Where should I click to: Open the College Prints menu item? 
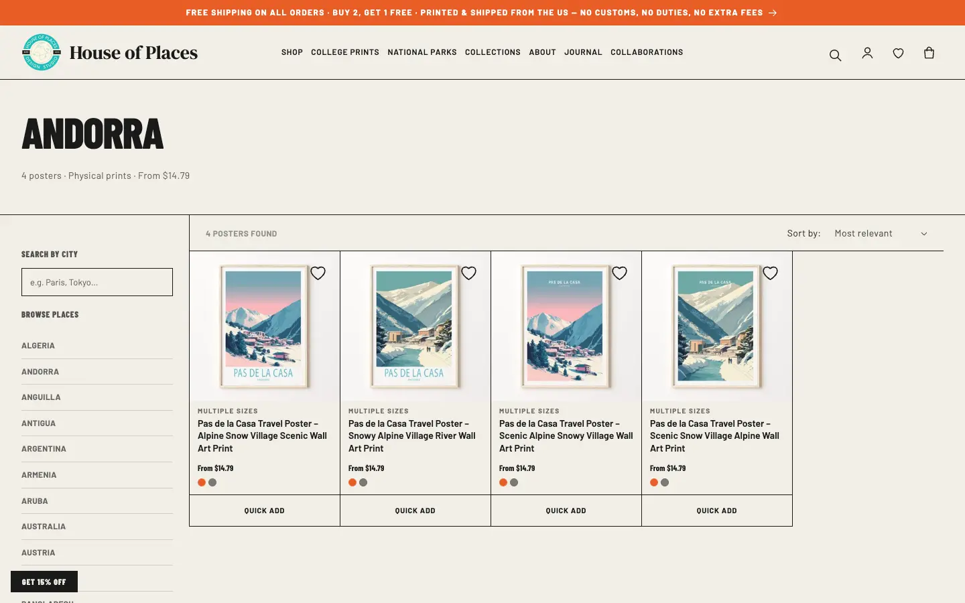point(345,52)
